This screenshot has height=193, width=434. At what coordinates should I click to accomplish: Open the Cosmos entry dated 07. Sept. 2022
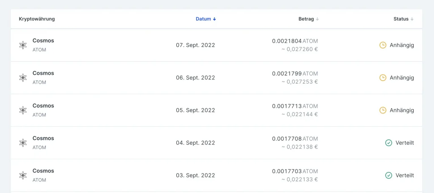tap(43, 41)
